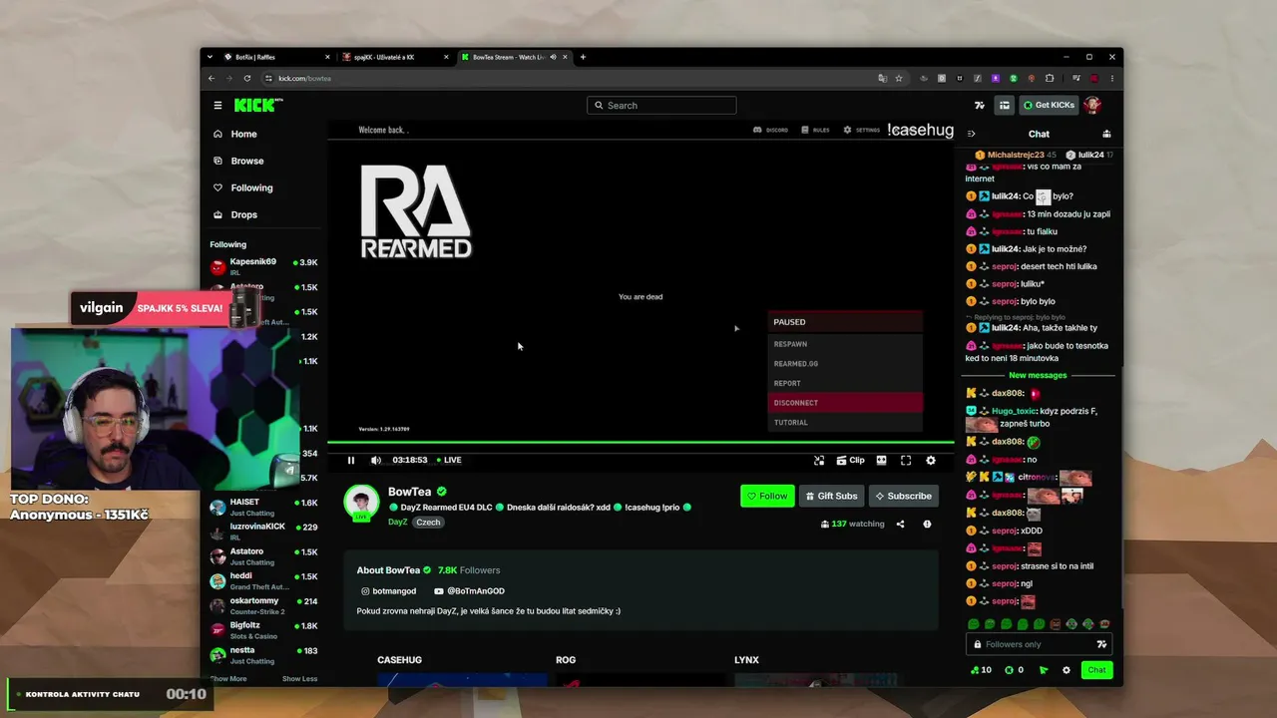The width and height of the screenshot is (1277, 718).
Task: Go back in the browser
Action: (x=212, y=78)
